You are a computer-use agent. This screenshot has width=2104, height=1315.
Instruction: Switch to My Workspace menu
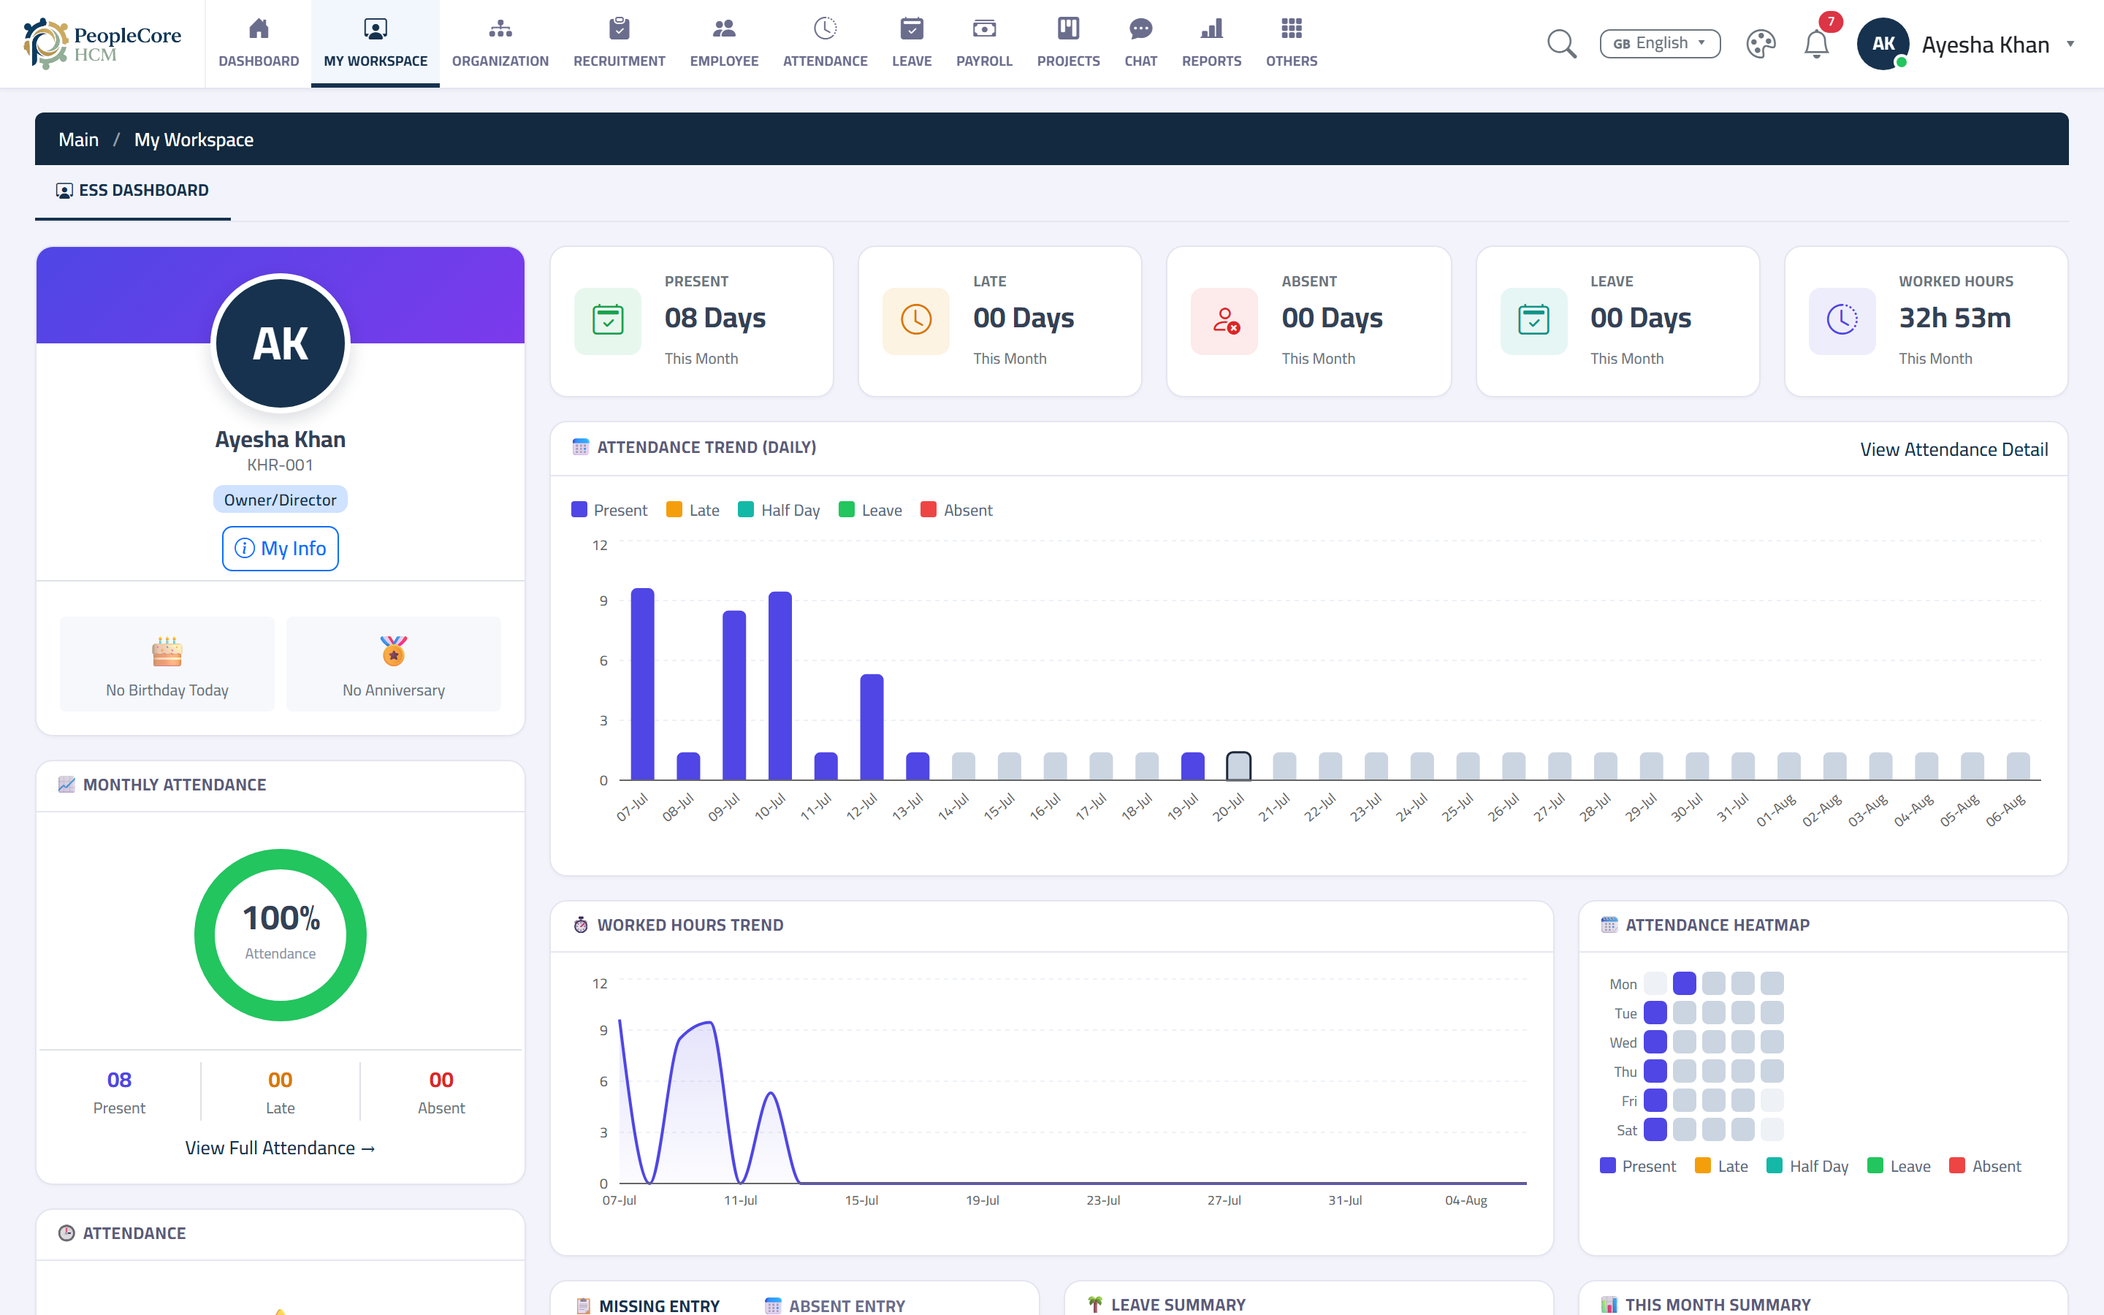376,44
